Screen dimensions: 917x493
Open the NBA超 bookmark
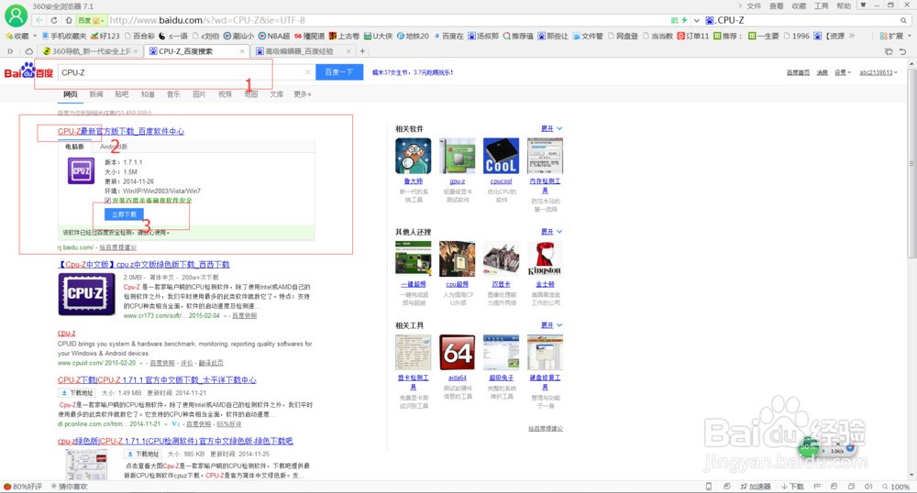pyautogui.click(x=274, y=36)
